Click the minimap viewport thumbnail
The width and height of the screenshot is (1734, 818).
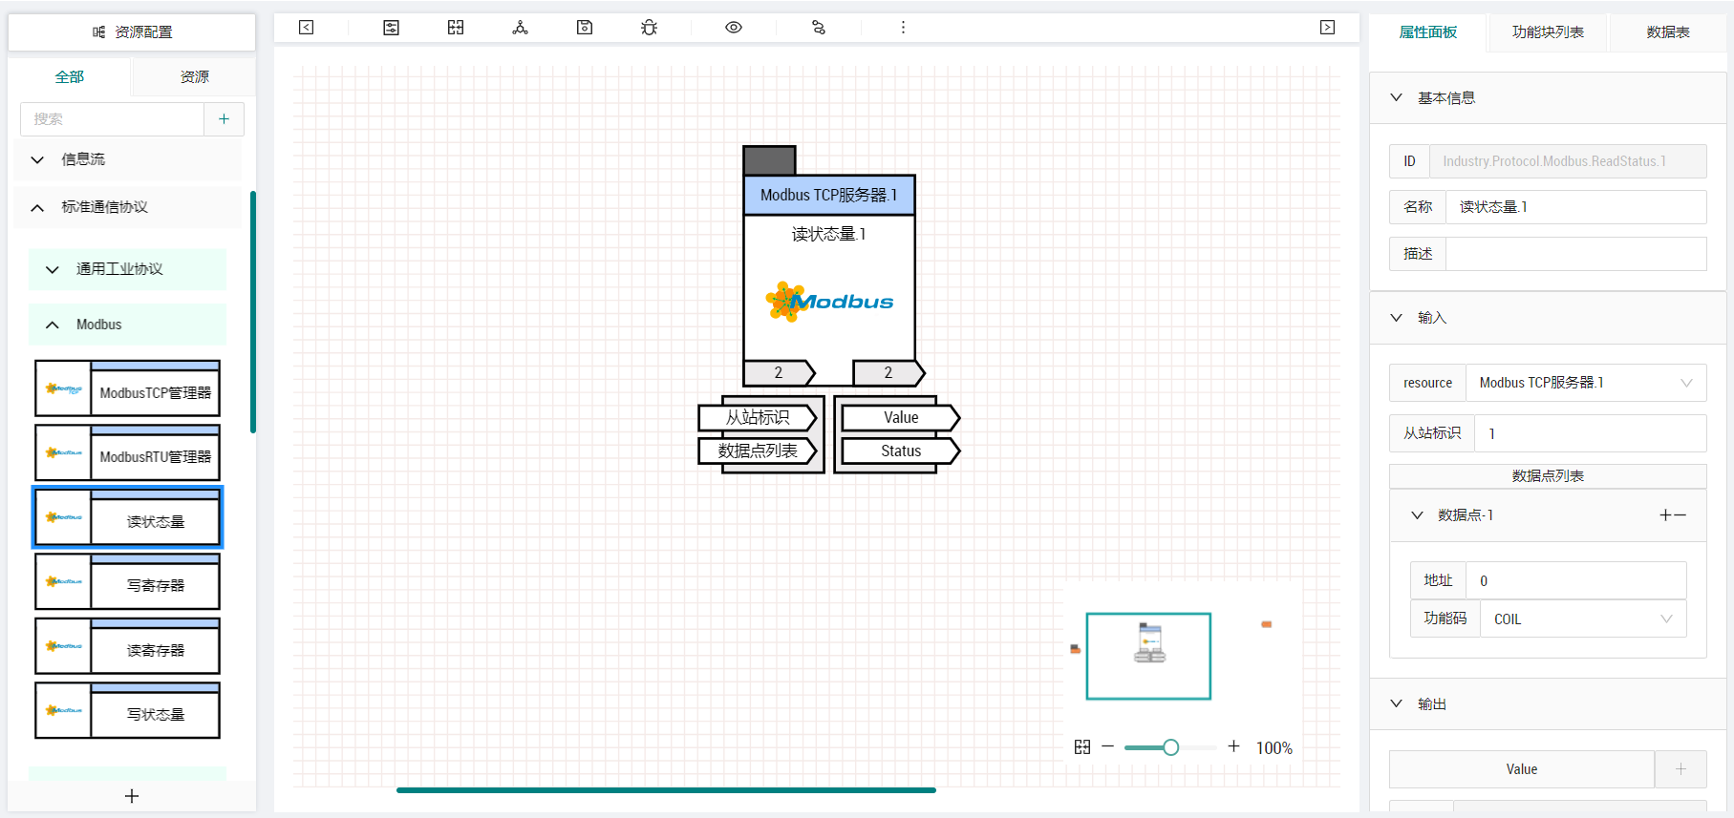tap(1148, 657)
